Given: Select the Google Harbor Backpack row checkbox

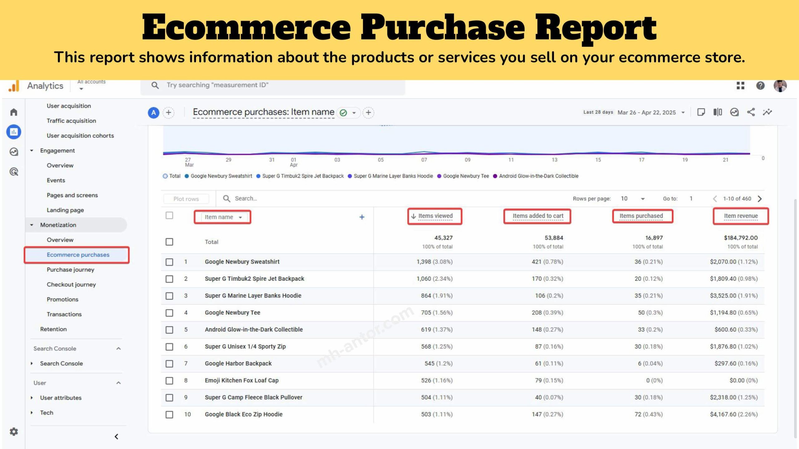Looking at the screenshot, I should pyautogui.click(x=169, y=364).
